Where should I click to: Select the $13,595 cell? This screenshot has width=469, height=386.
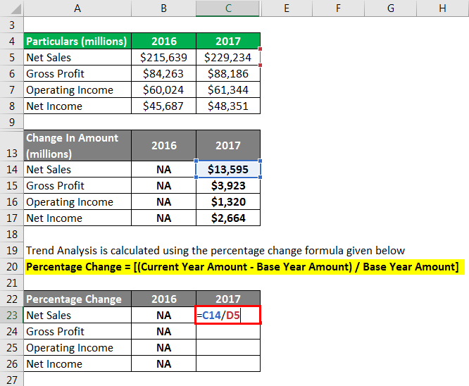[228, 169]
